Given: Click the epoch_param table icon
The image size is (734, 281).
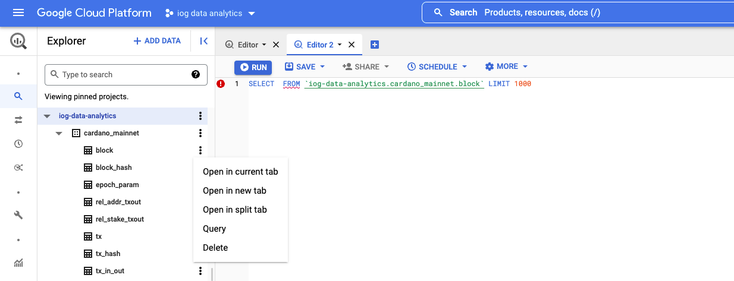Looking at the screenshot, I should [x=88, y=185].
